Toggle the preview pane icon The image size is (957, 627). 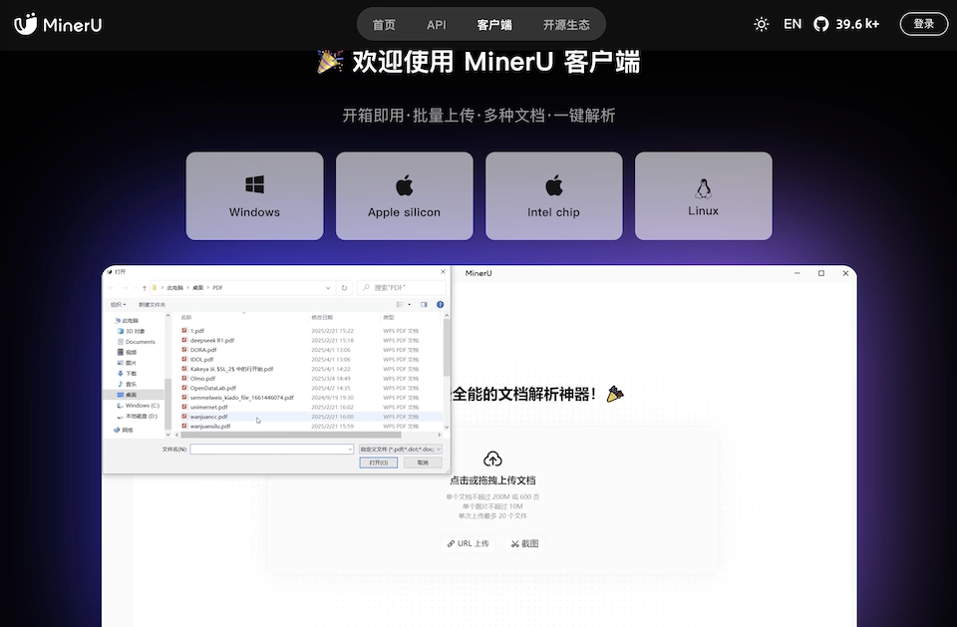pyautogui.click(x=424, y=305)
